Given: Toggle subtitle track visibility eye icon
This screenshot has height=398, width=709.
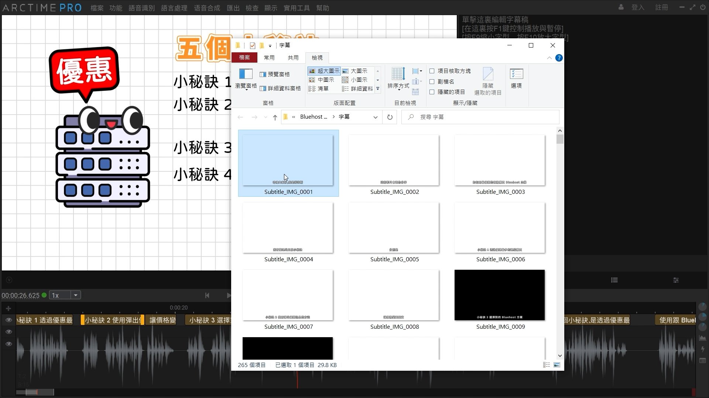Looking at the screenshot, I should click(x=9, y=320).
